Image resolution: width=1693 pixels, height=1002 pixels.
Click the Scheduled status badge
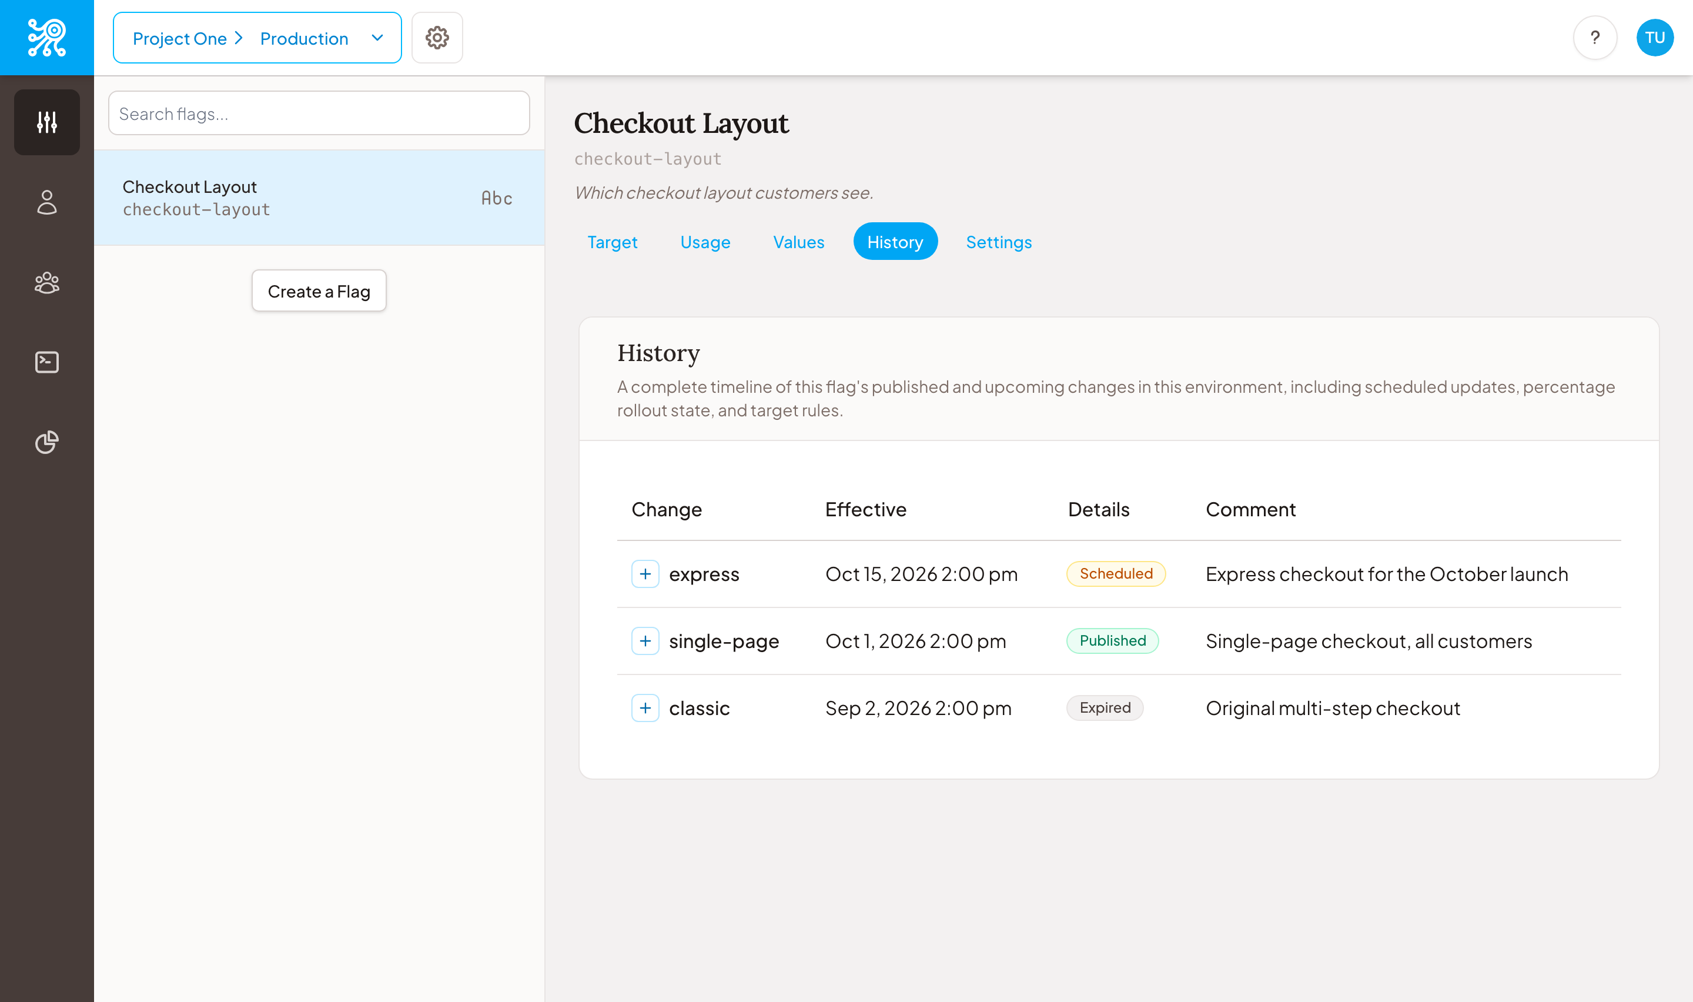click(x=1116, y=574)
